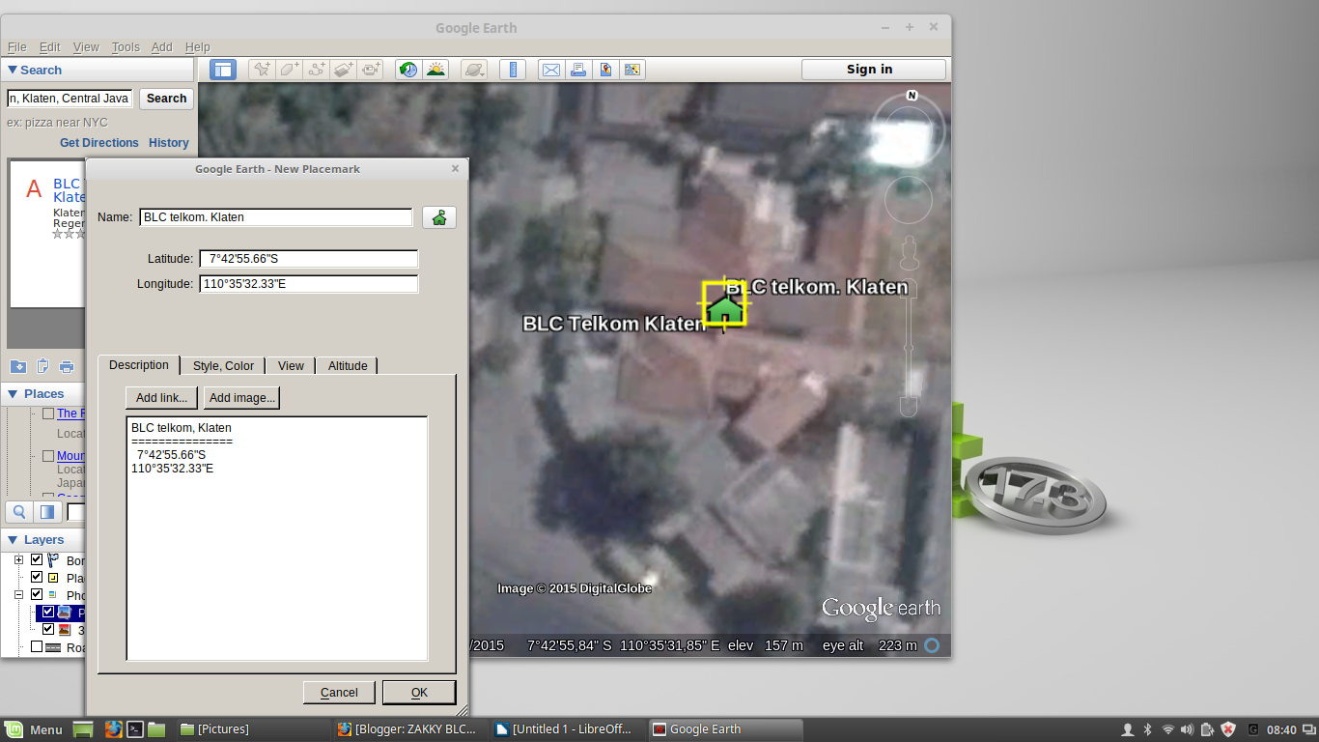The image size is (1319, 742).
Task: Open the File menu
Action: click(17, 46)
